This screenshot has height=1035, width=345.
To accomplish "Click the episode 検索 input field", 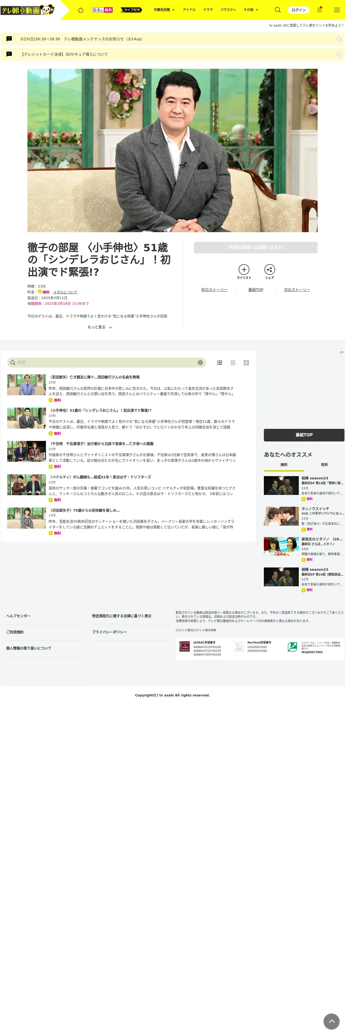I will click(x=106, y=362).
